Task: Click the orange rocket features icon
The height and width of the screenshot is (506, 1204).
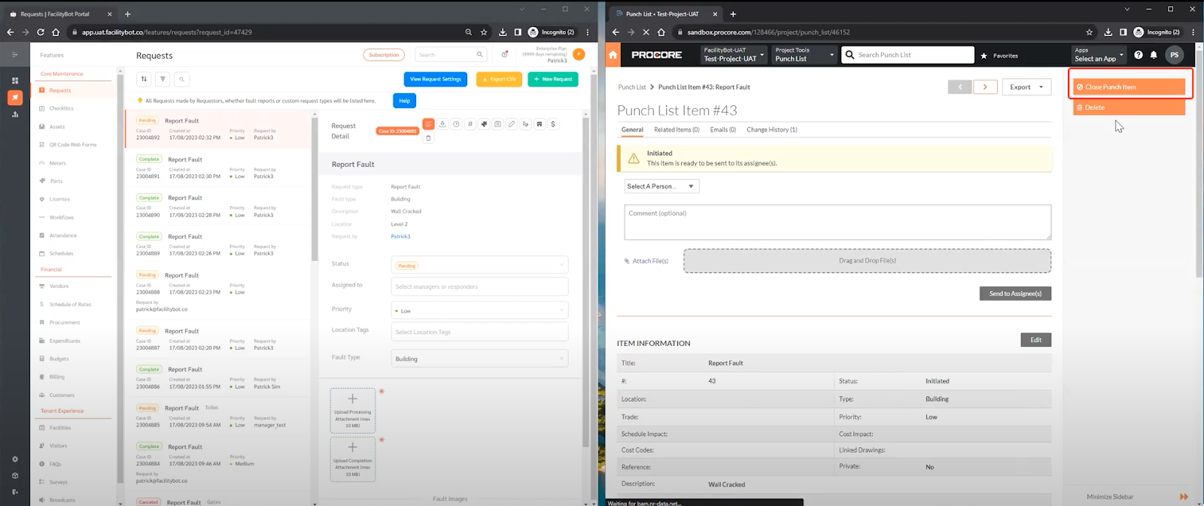Action: [x=14, y=98]
